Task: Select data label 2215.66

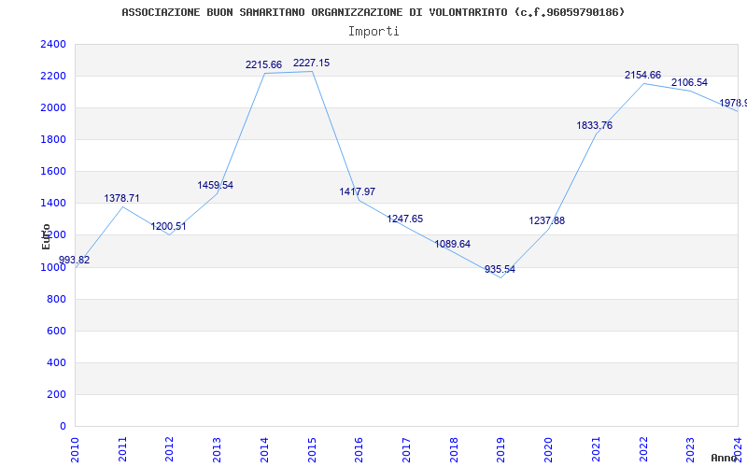Action: tap(264, 64)
